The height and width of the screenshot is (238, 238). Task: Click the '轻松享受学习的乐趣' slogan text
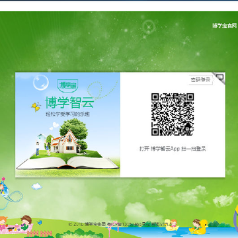(x=67, y=114)
